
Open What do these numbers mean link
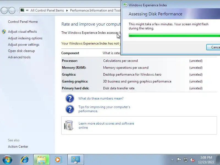[x=101, y=98]
